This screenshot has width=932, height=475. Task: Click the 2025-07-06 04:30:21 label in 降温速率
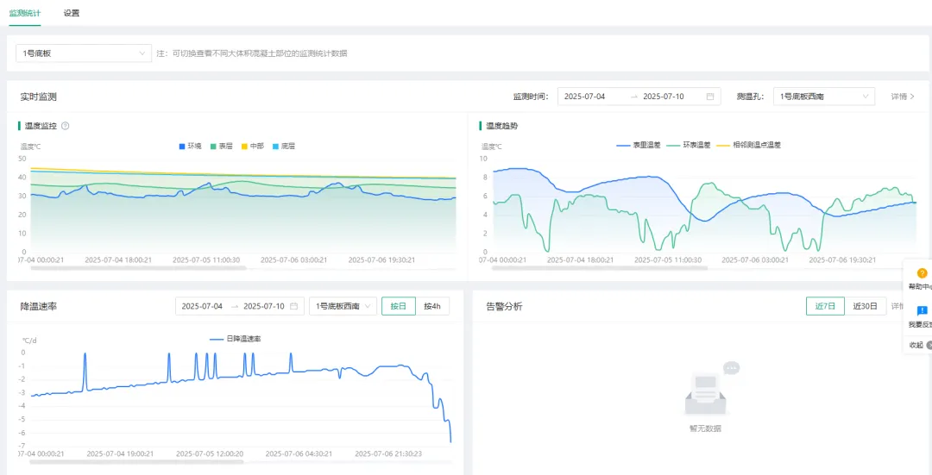click(x=299, y=453)
